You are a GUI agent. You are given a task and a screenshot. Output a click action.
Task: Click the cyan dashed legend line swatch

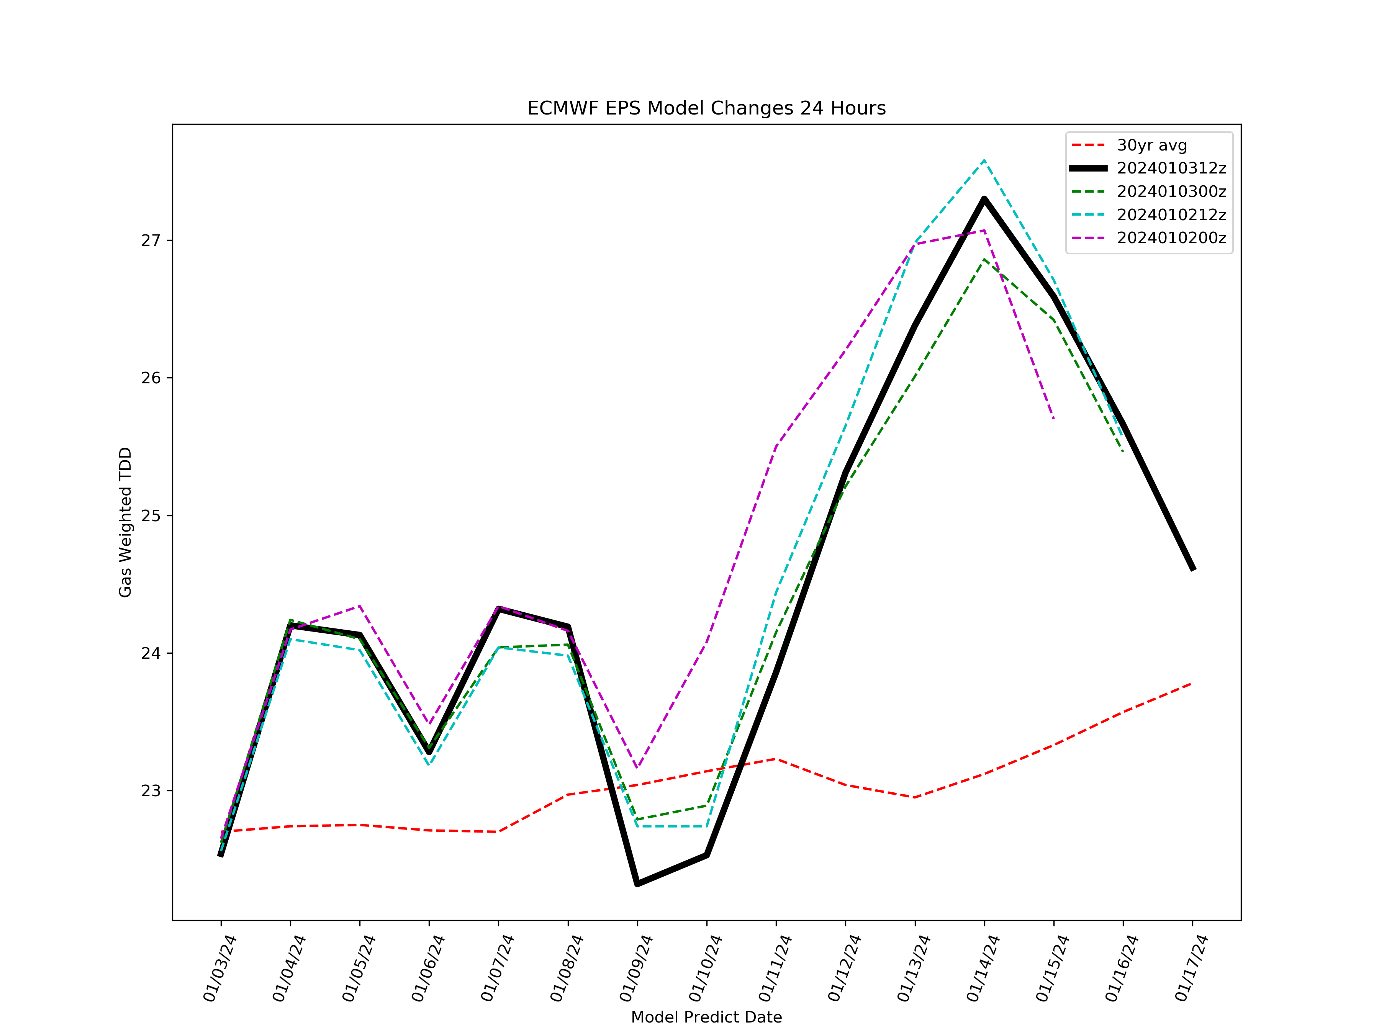pyautogui.click(x=1089, y=215)
